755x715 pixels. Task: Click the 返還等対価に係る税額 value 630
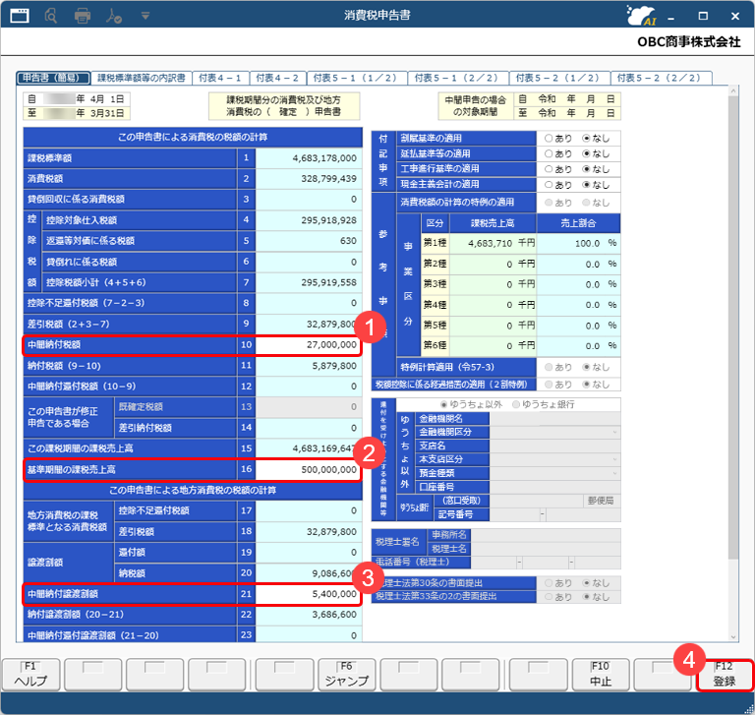[x=308, y=241]
